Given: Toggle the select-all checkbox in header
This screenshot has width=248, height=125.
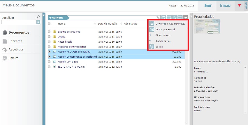Looking at the screenshot, I should coord(49,24).
